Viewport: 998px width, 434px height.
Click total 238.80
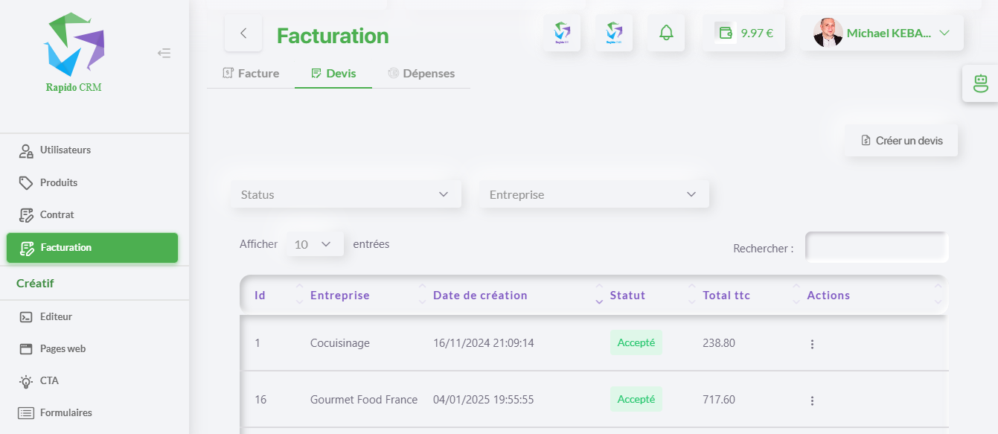tap(719, 343)
